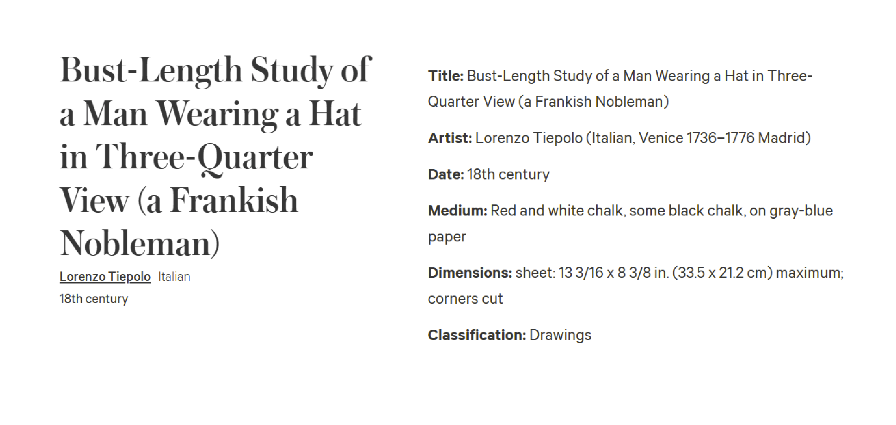Click the 18th century date value
The width and height of the screenshot is (896, 425).
point(508,174)
